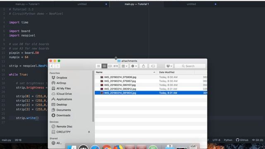Screen dimensions: 265x149
Task: Click the 'while True:' code line
Action: point(19,74)
